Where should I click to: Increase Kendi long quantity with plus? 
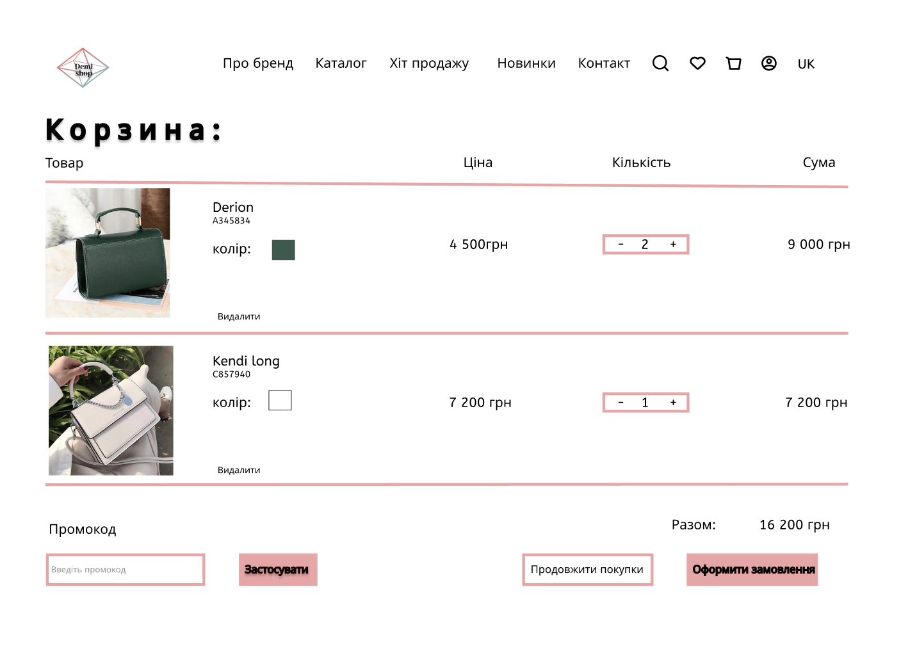(673, 403)
